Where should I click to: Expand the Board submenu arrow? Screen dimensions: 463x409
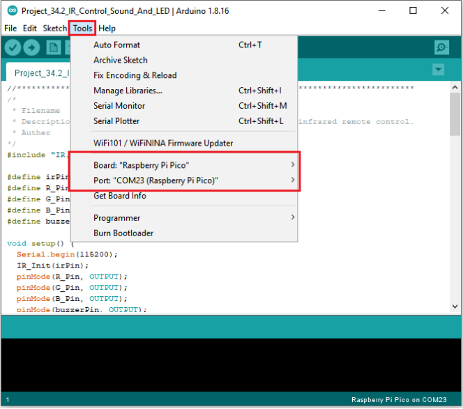click(293, 164)
